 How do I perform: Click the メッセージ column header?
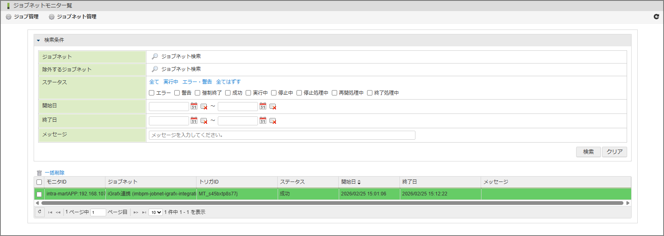pyautogui.click(x=556, y=182)
